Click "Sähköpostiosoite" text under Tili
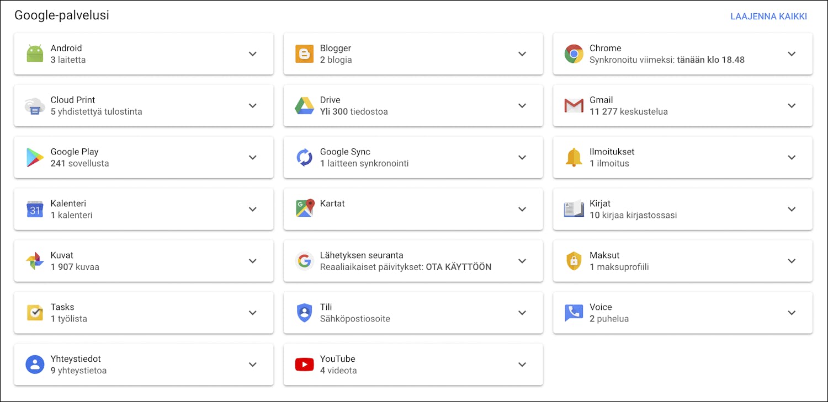Viewport: 828px width, 402px height. pyautogui.click(x=355, y=319)
